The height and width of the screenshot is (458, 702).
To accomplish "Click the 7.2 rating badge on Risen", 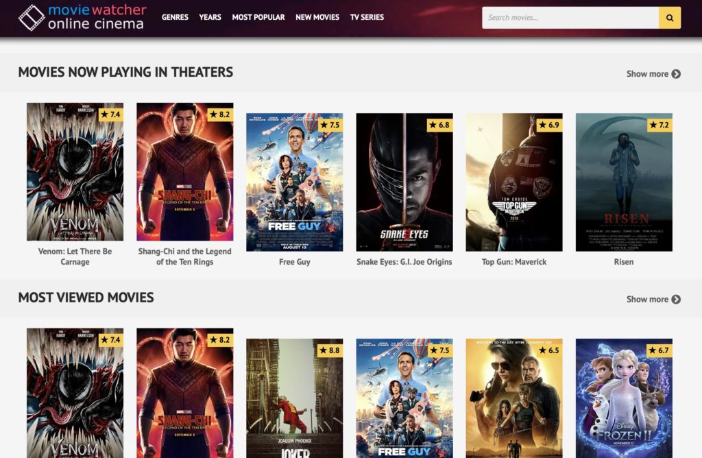I will coord(660,125).
